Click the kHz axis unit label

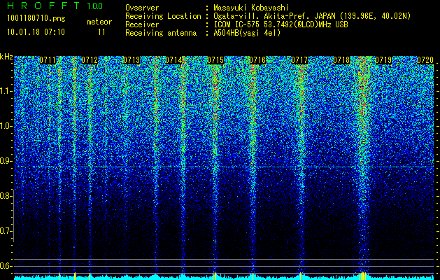tap(6, 57)
